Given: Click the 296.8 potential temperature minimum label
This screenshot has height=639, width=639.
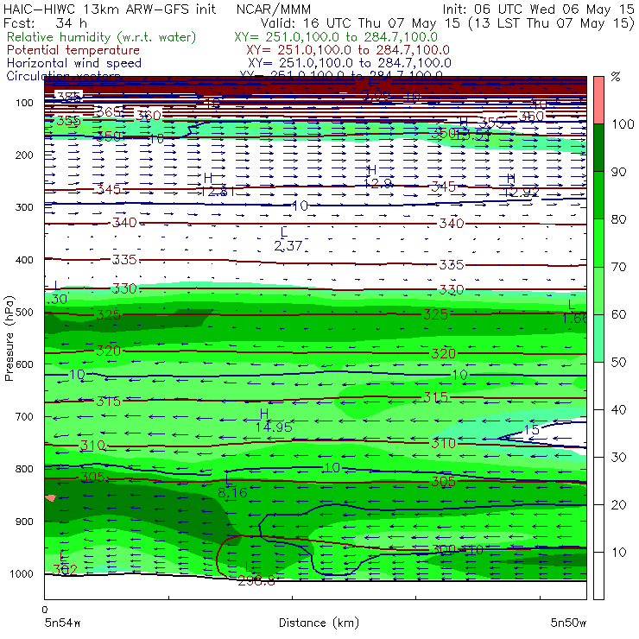Looking at the screenshot, I should tap(256, 581).
